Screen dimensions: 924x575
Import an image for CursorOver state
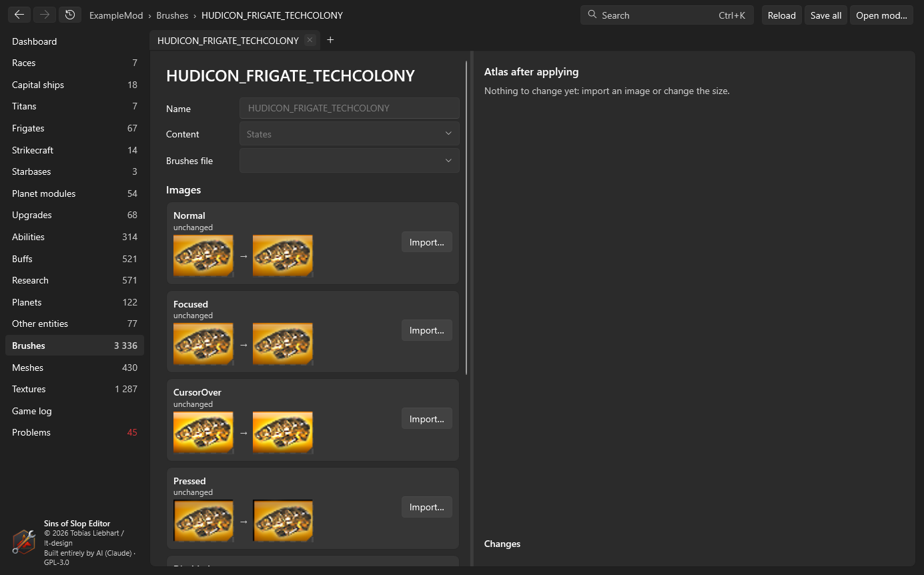click(427, 419)
